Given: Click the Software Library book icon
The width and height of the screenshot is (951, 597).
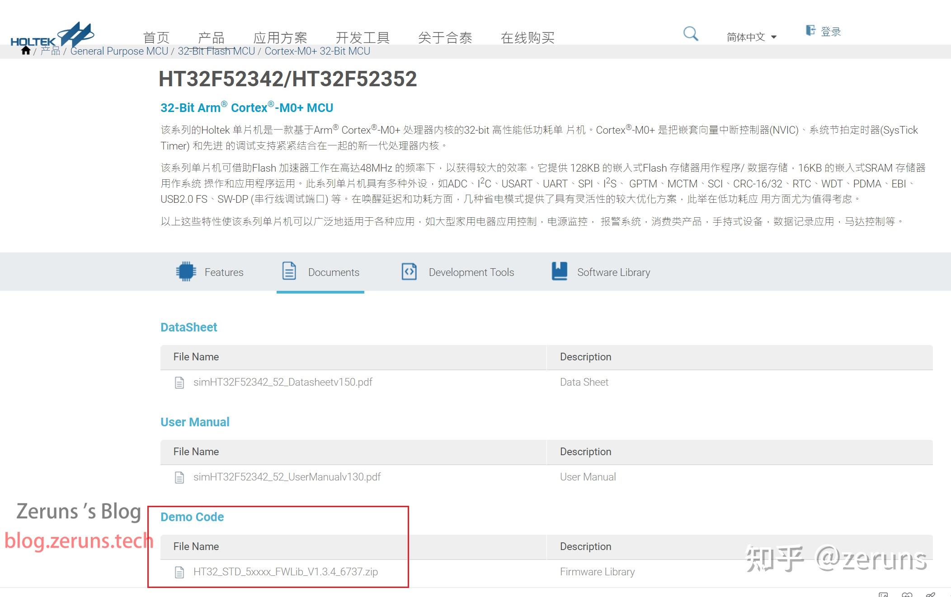Looking at the screenshot, I should coord(559,271).
